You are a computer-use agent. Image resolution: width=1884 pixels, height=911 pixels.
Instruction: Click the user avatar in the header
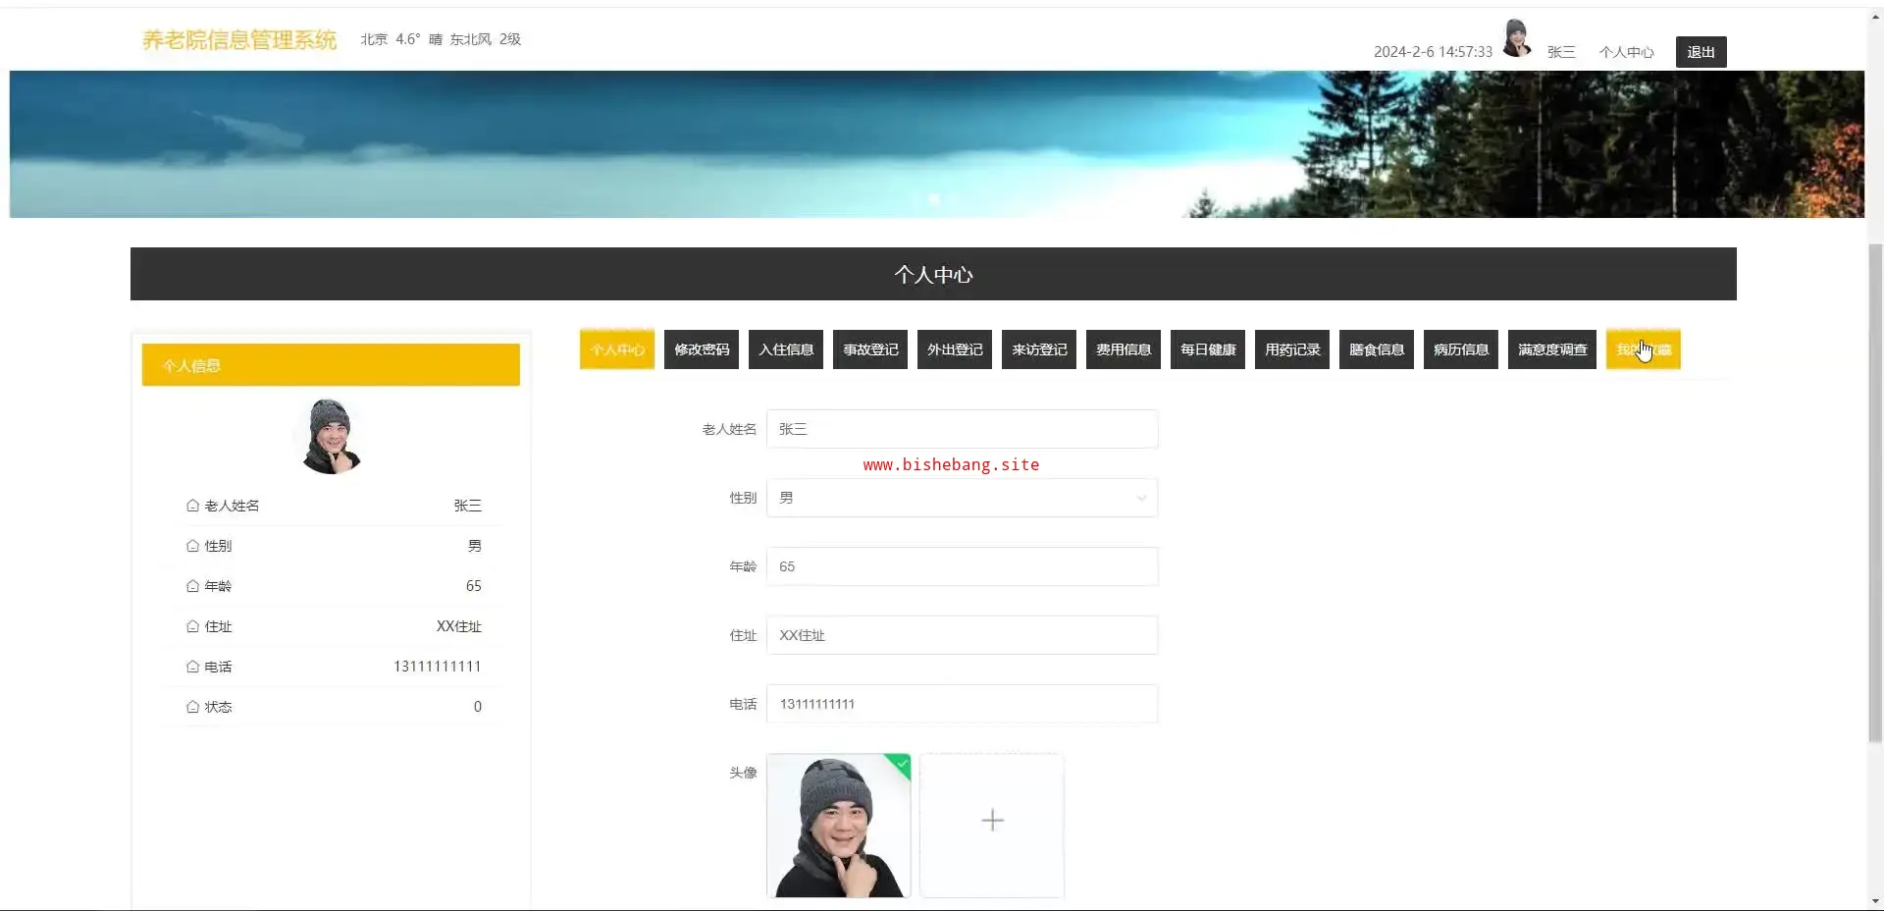point(1517,38)
